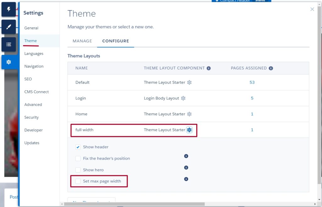Open Languages settings

pyautogui.click(x=34, y=54)
